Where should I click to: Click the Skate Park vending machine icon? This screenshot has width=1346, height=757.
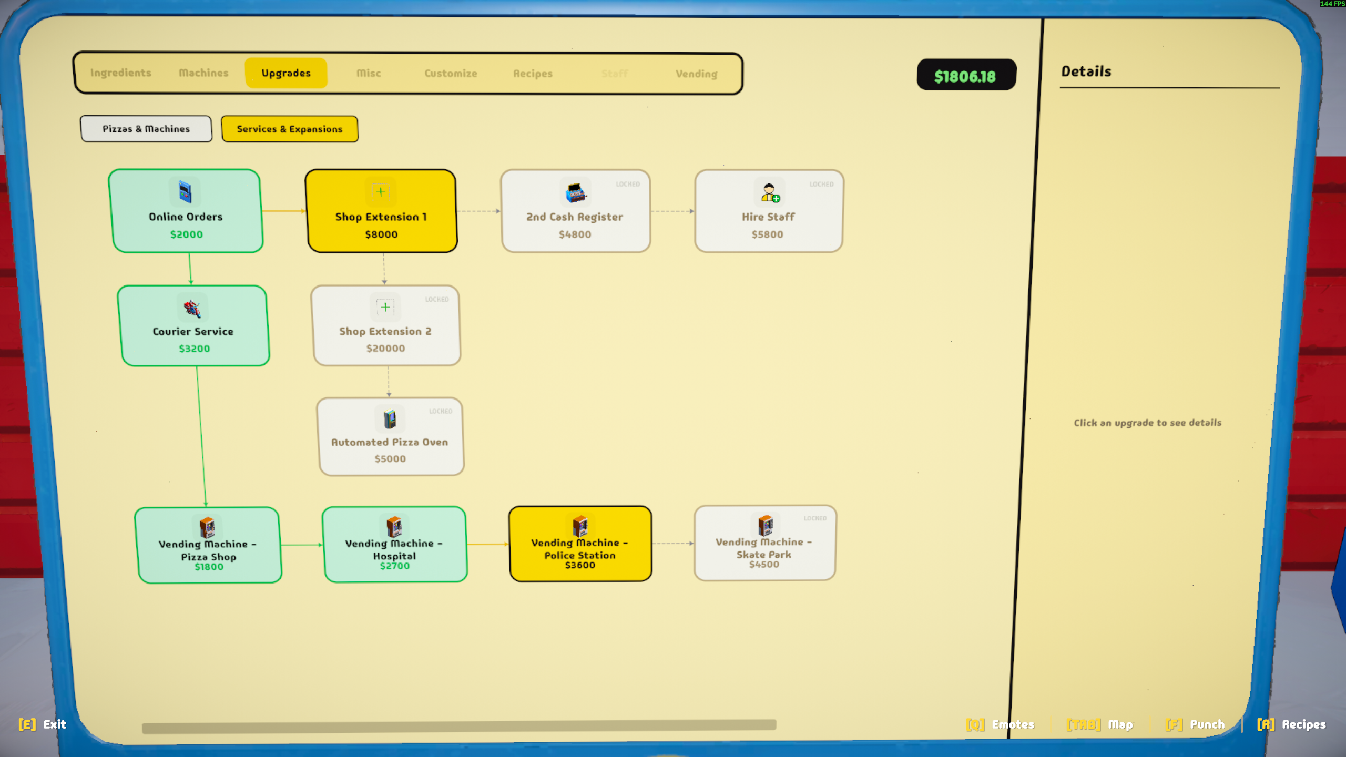(x=766, y=525)
